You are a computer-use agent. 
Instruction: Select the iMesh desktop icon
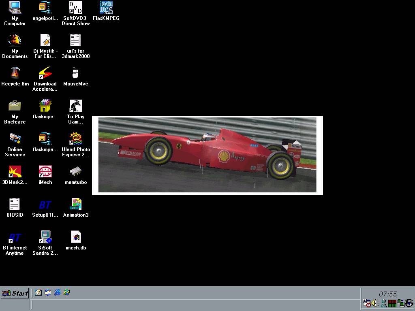click(45, 171)
